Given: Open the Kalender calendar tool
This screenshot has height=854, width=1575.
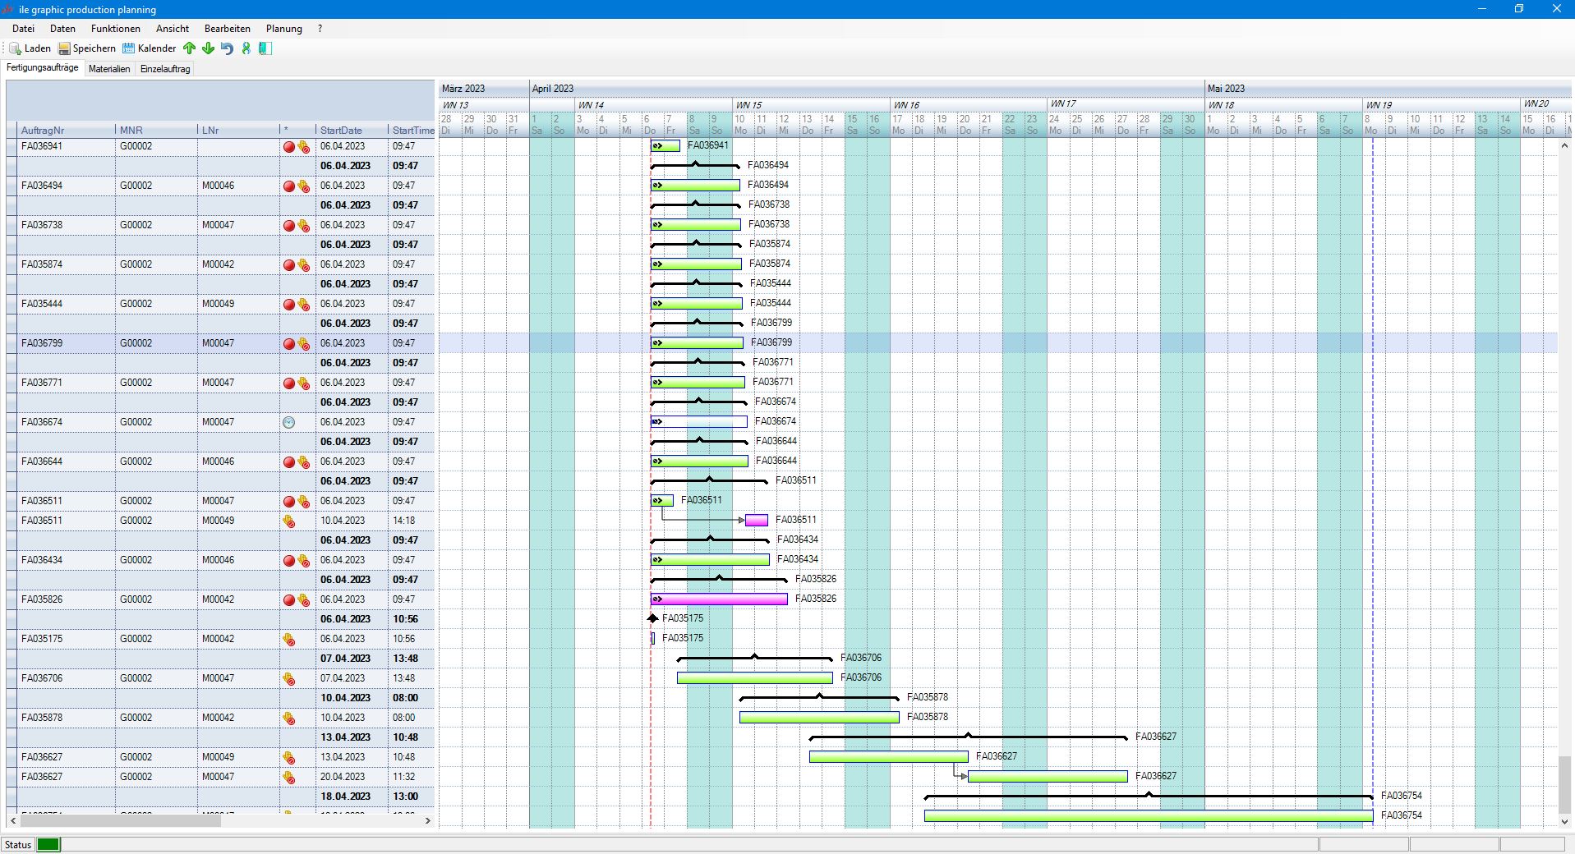Looking at the screenshot, I should pyautogui.click(x=129, y=48).
